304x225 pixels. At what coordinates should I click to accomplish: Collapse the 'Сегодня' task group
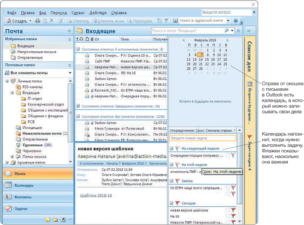coord(172,203)
